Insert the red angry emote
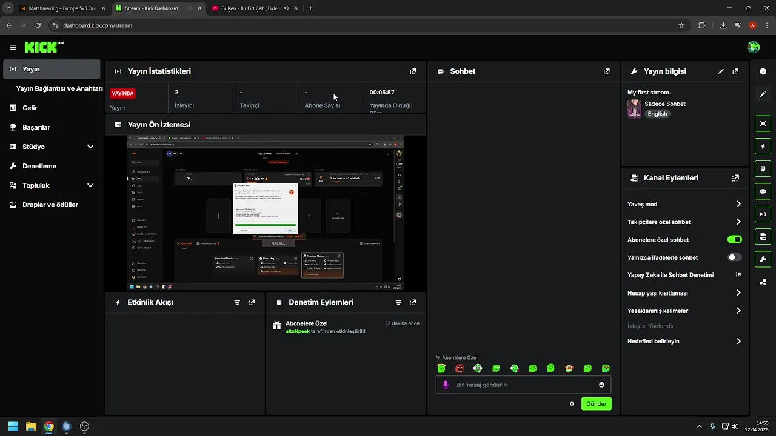The height and width of the screenshot is (436, 776). [x=460, y=368]
